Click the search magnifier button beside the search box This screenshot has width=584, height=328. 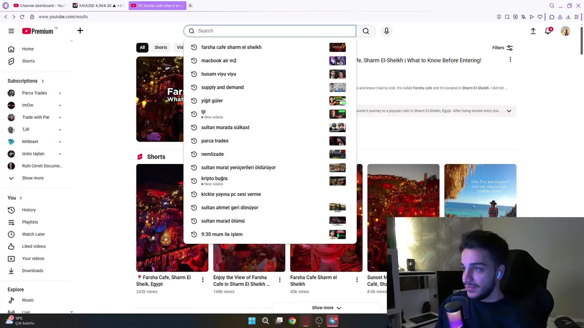pos(366,31)
